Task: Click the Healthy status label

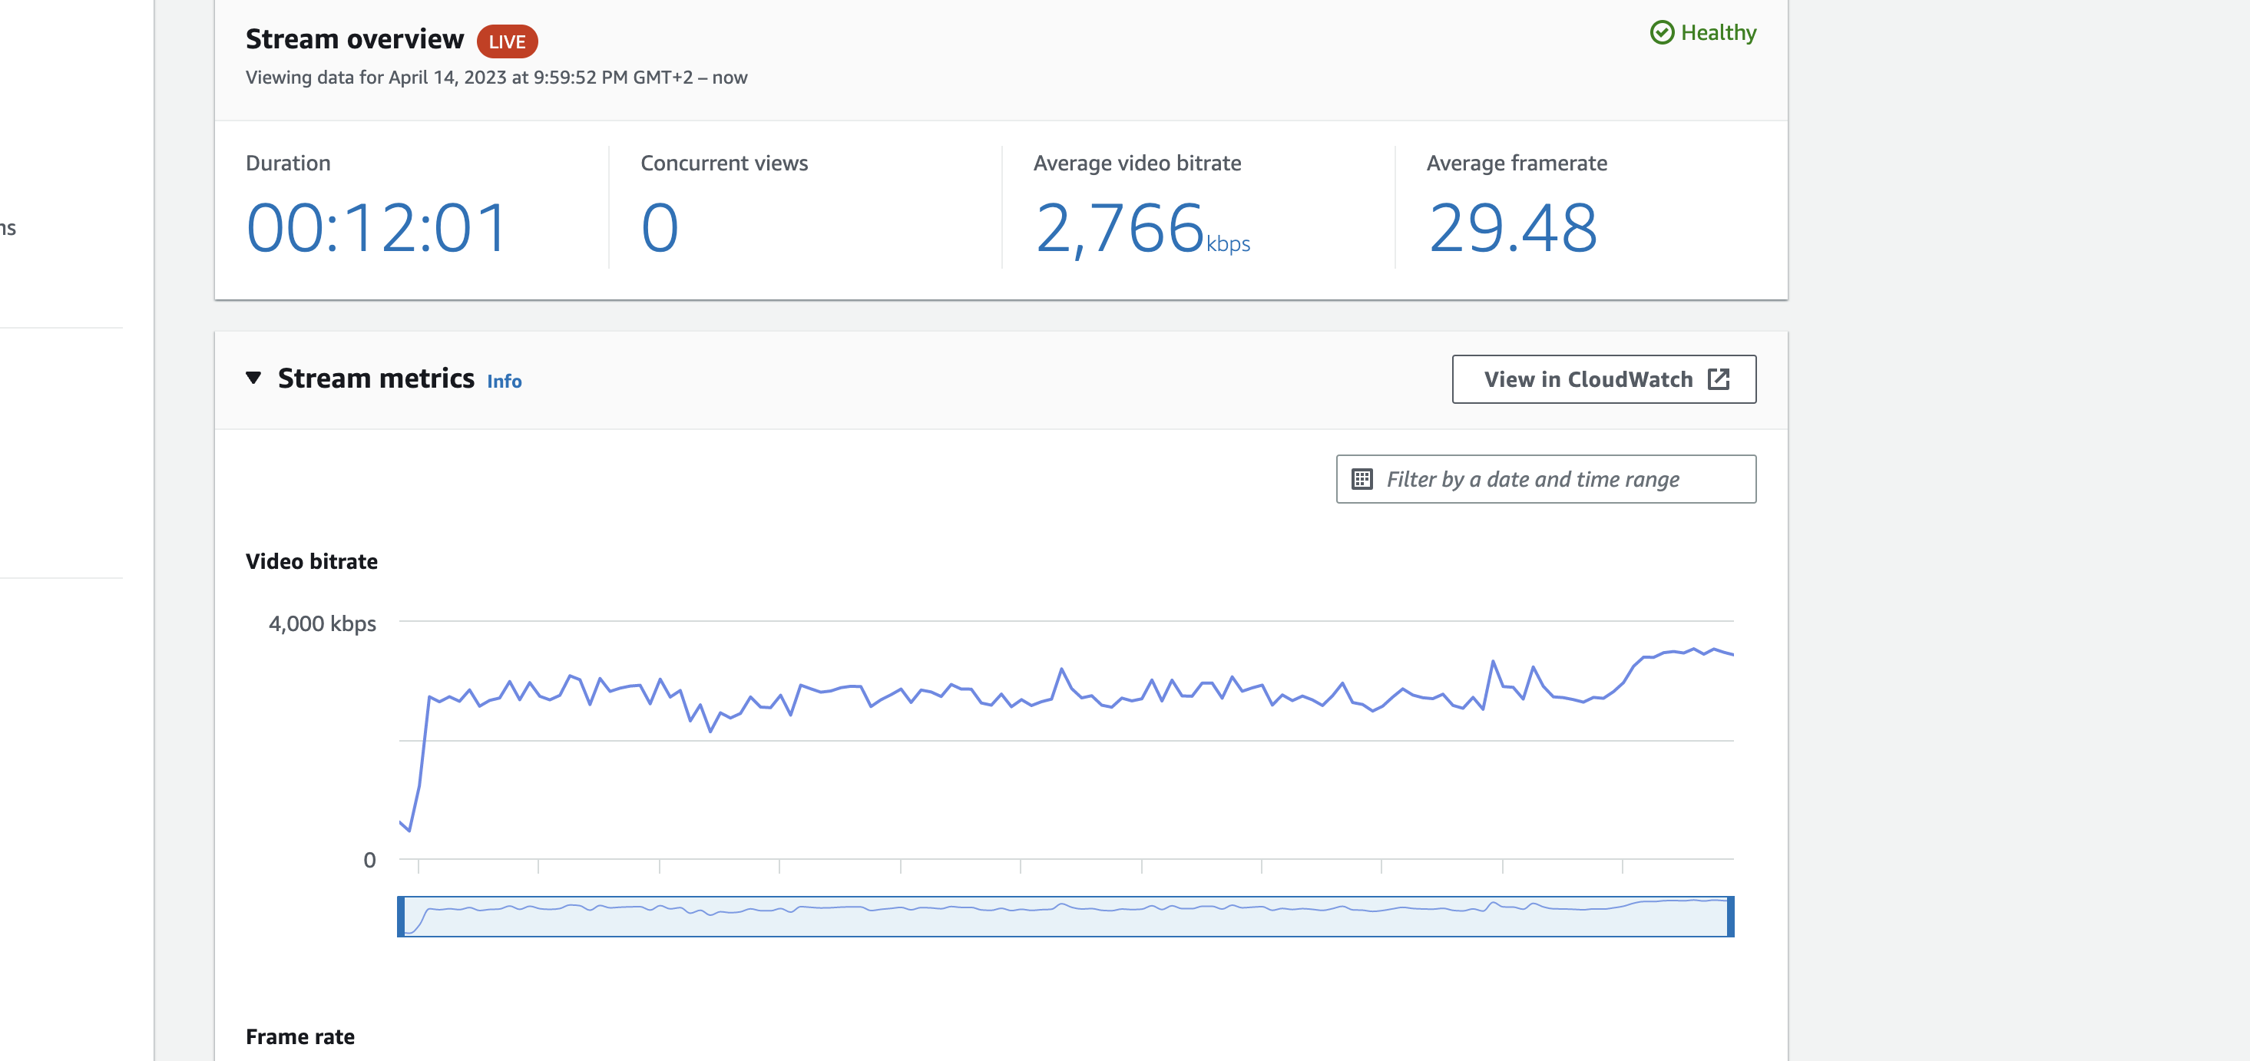Action: pos(1718,33)
